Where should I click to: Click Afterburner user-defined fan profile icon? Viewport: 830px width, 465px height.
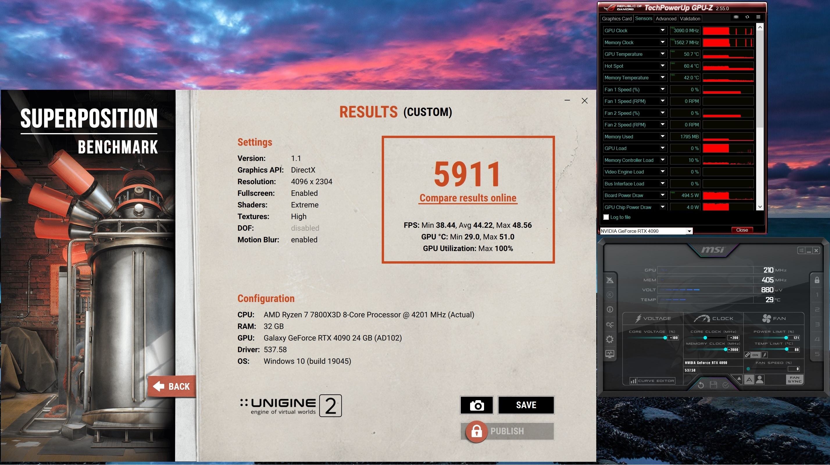click(x=759, y=380)
